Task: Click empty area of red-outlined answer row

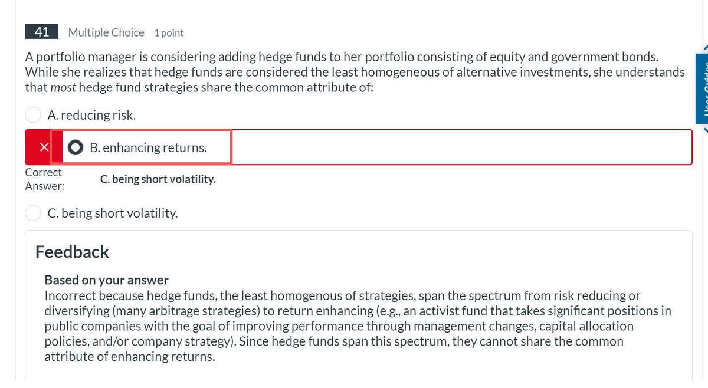Action: pos(460,147)
